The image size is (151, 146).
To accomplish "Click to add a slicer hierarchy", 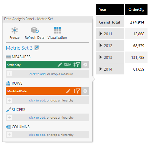I will pyautogui.click(x=37, y=118).
